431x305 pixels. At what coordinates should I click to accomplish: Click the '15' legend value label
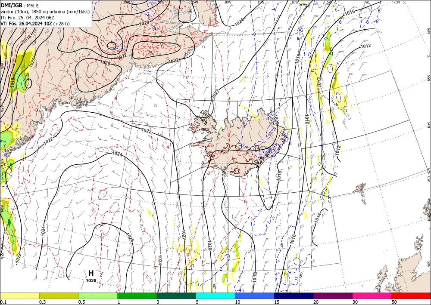tap(277, 302)
